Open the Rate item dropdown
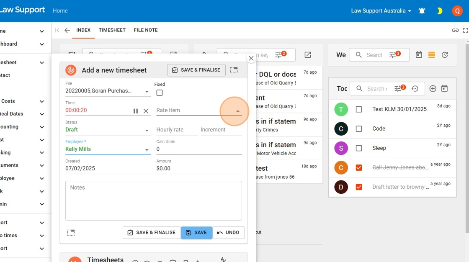The height and width of the screenshot is (262, 469). point(237,111)
